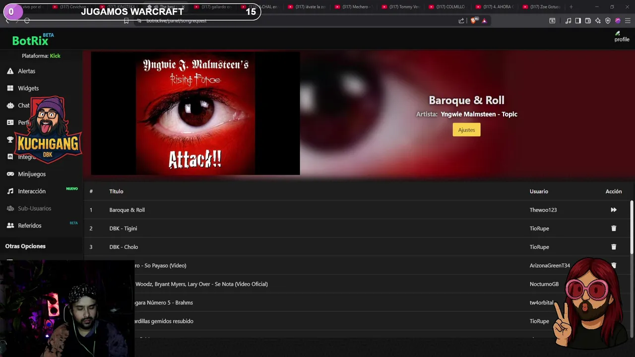Click the 'Baroque & Roll' heading title
This screenshot has height=357, width=635.
(x=466, y=100)
